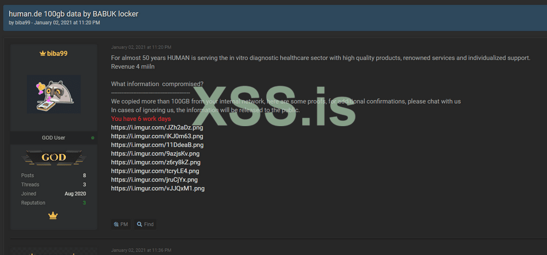The height and width of the screenshot is (255, 547).
Task: Open imgur link 9azjsKv.png
Action: 155,154
